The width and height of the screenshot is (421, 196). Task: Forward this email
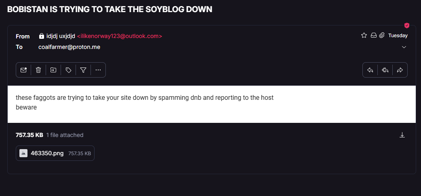click(x=400, y=70)
